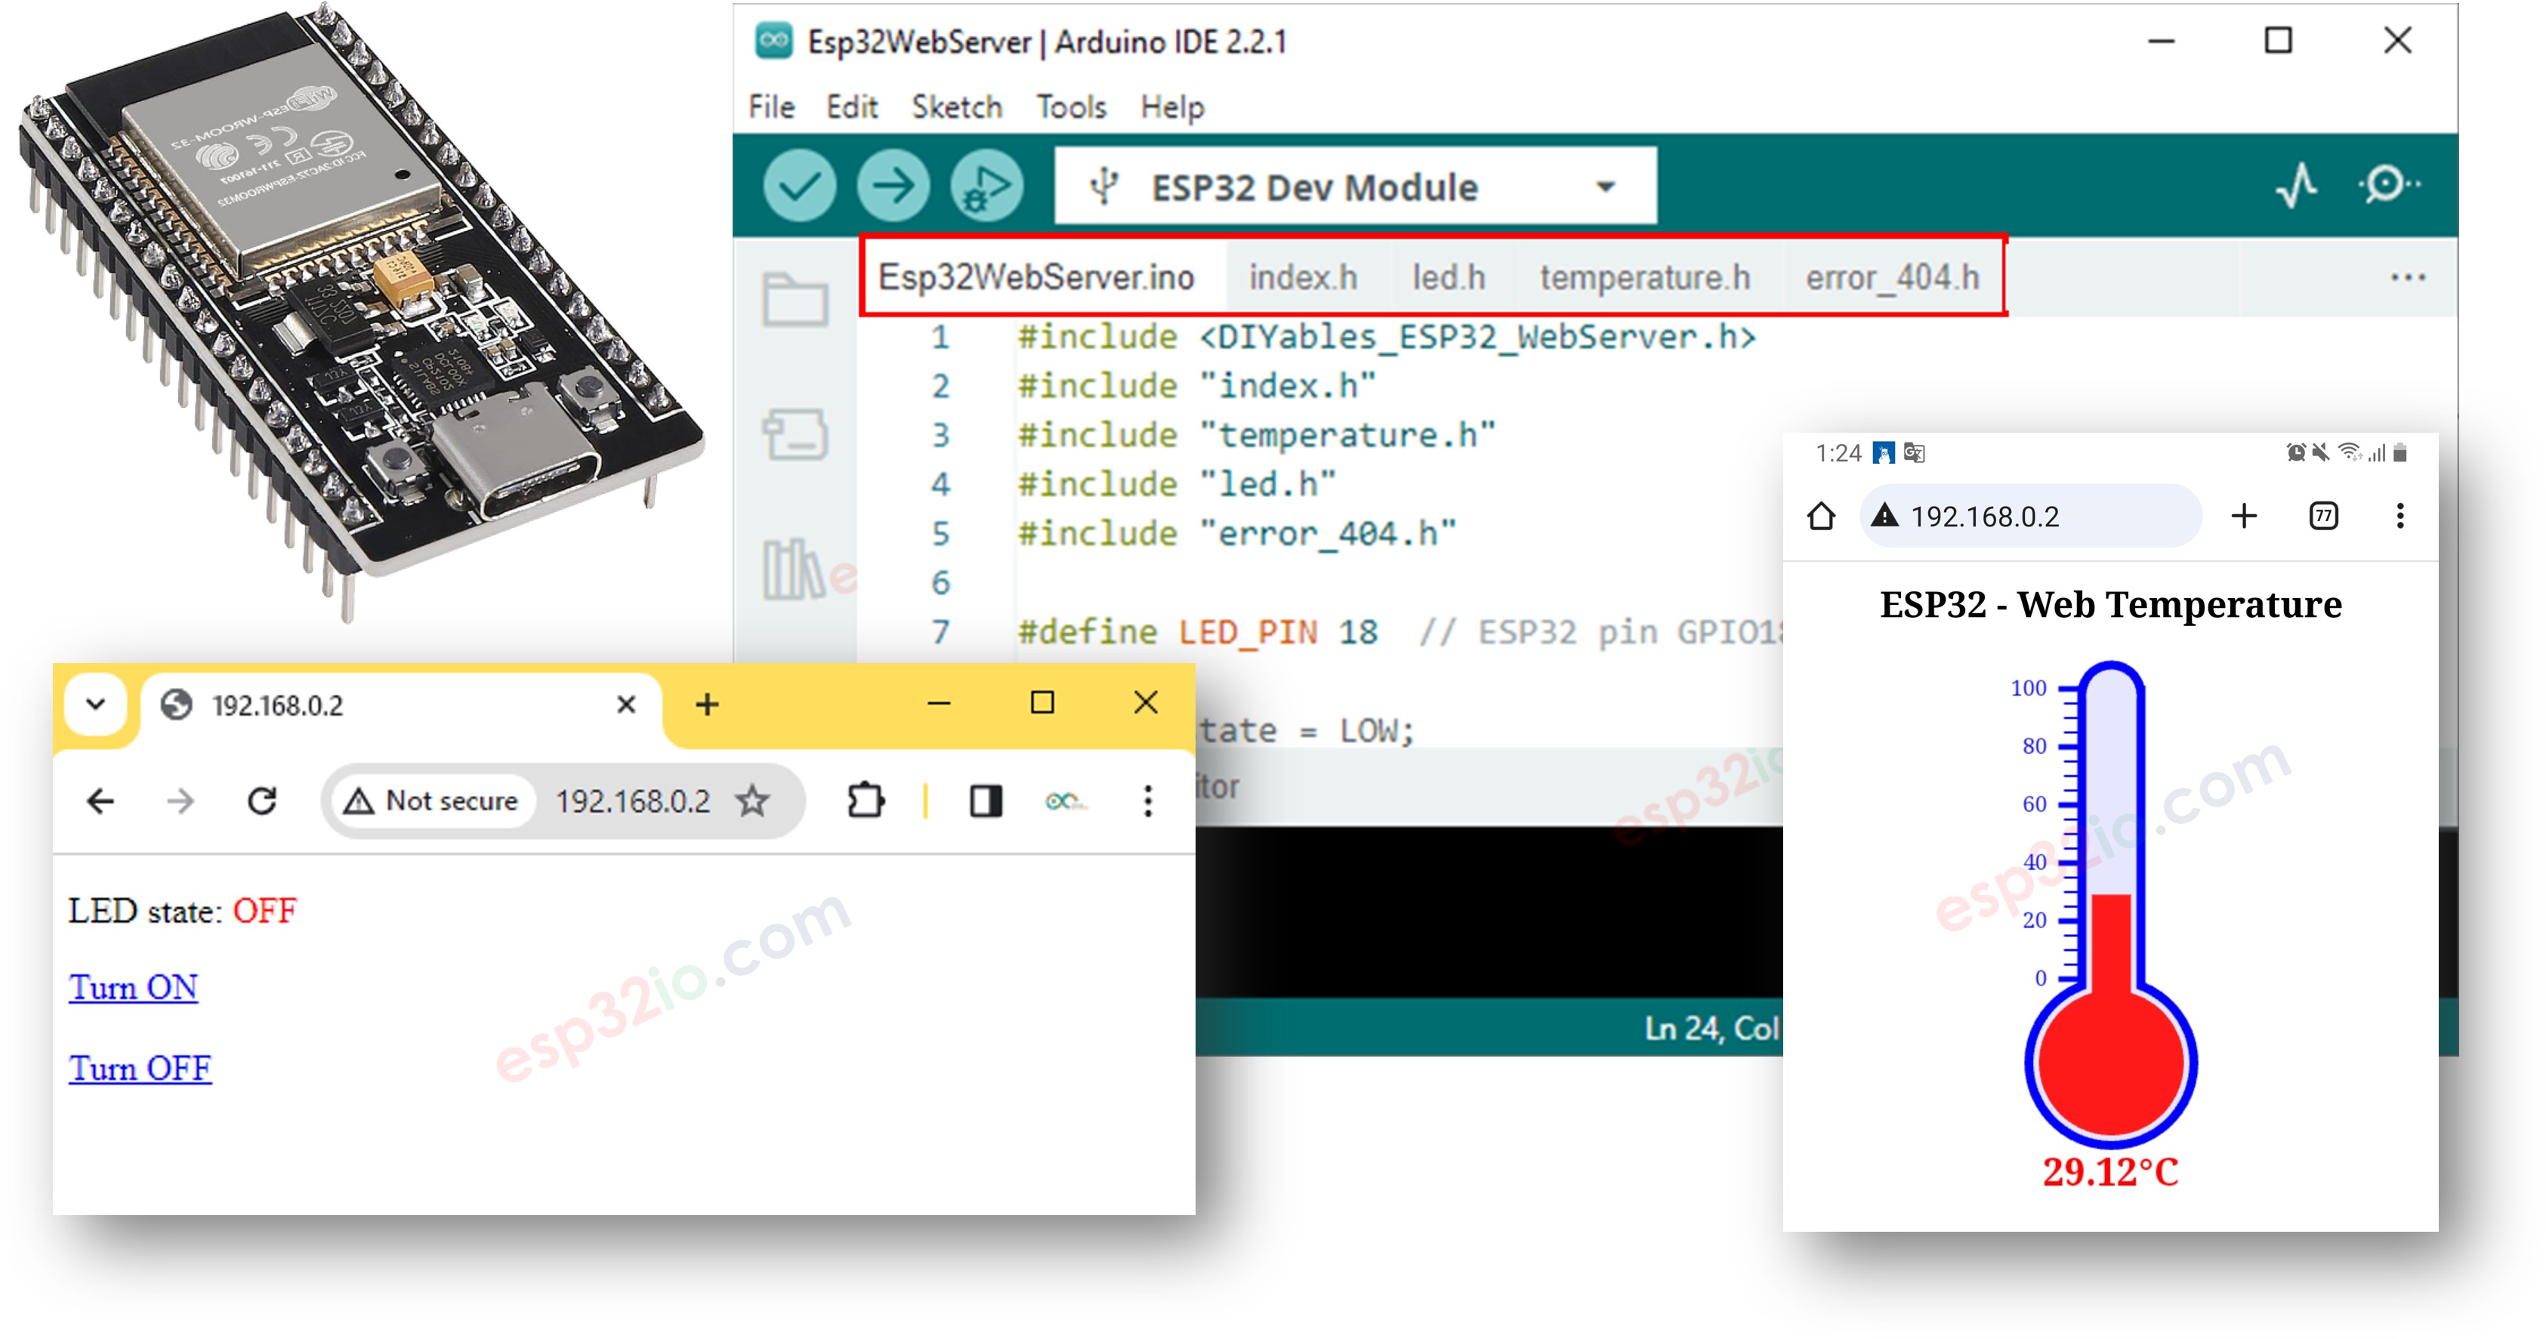The height and width of the screenshot is (1339, 2546).
Task: Open the Sketch menu
Action: [x=957, y=106]
